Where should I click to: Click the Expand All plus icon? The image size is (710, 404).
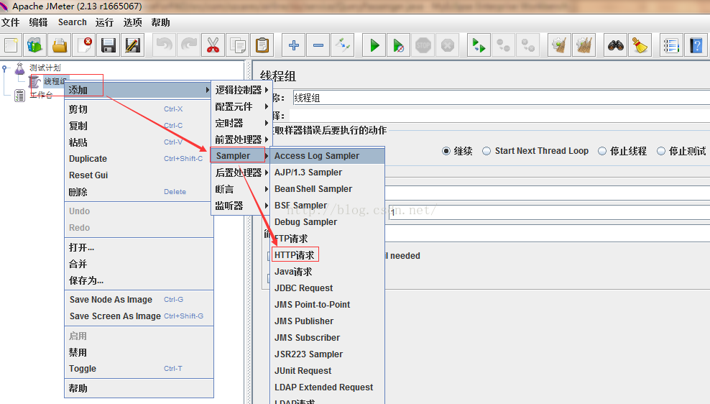tap(293, 45)
